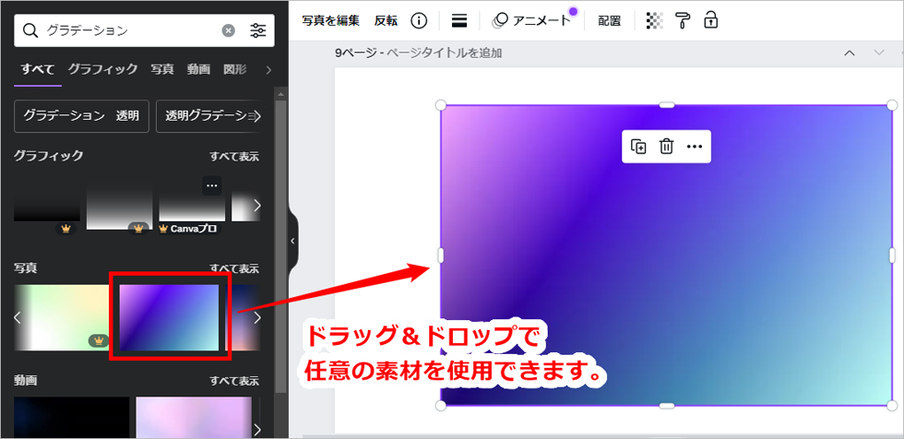904x439 pixels.
Task: Next graphics using the right chevron
Action: 257,205
